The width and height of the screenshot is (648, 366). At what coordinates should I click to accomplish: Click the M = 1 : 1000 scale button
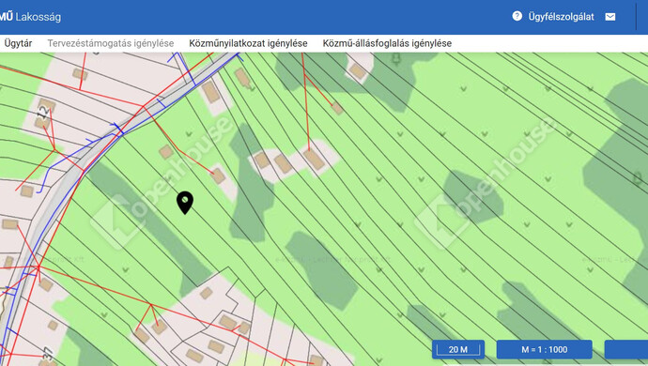click(x=545, y=349)
